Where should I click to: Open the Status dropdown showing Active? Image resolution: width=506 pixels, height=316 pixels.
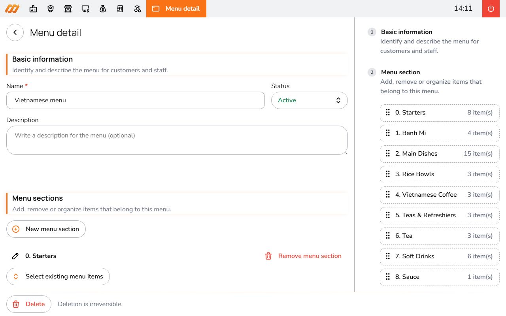[310, 100]
